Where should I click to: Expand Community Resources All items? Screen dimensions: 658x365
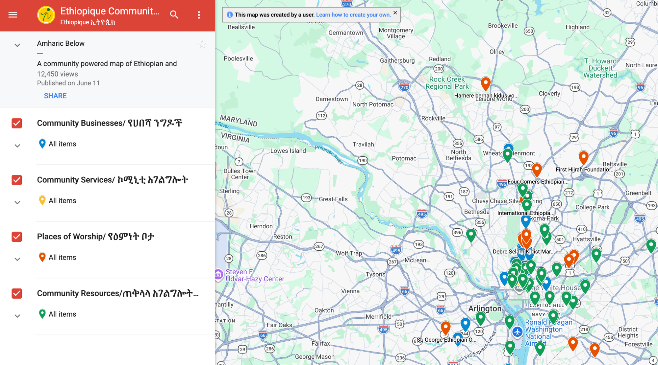coord(17,316)
